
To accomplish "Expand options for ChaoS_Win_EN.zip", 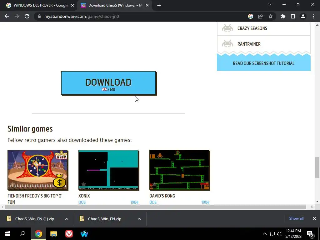I will (x=139, y=219).
